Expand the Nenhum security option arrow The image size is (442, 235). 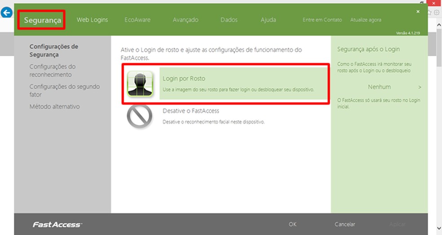pyautogui.click(x=420, y=87)
